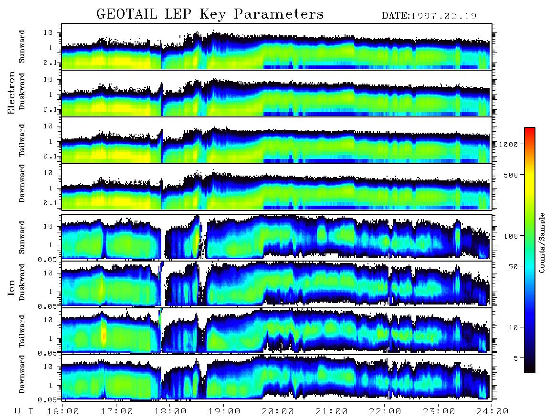This screenshot has width=545, height=420.
Task: Click the color bar's 5 label
Action: 516,358
